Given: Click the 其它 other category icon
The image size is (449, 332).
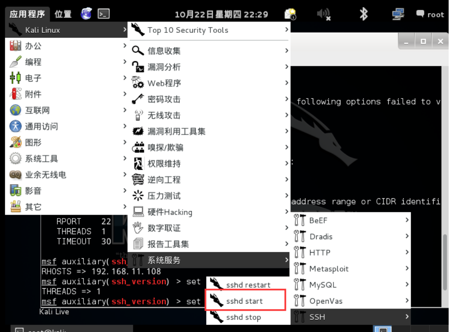Looking at the screenshot, I should coord(15,206).
